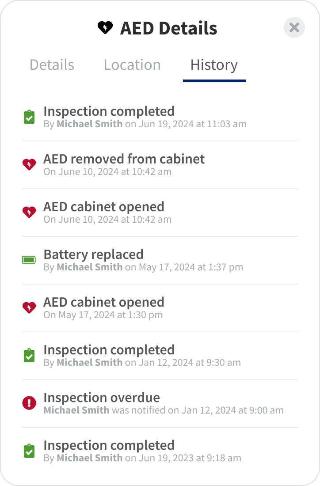
Task: Open Michael Smith link in Battery replaced entry
Action: coord(89,267)
